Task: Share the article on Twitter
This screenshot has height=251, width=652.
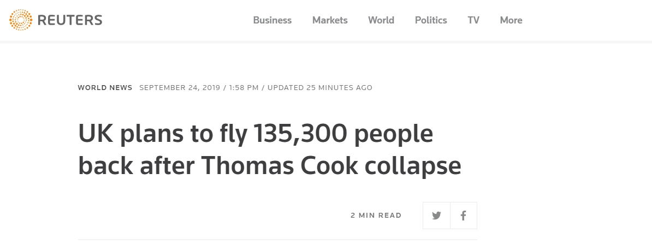Action: point(436,216)
